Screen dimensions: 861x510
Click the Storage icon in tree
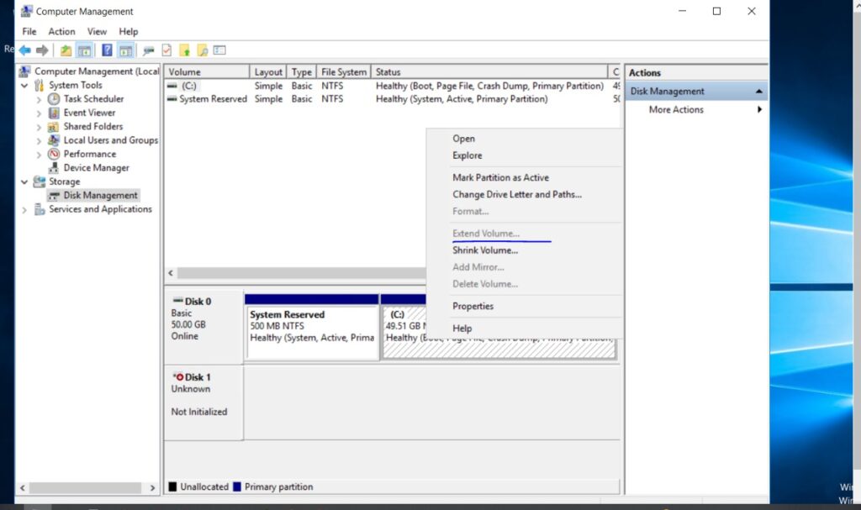[x=39, y=181]
